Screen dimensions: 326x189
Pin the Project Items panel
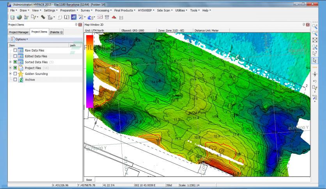[x=76, y=25]
